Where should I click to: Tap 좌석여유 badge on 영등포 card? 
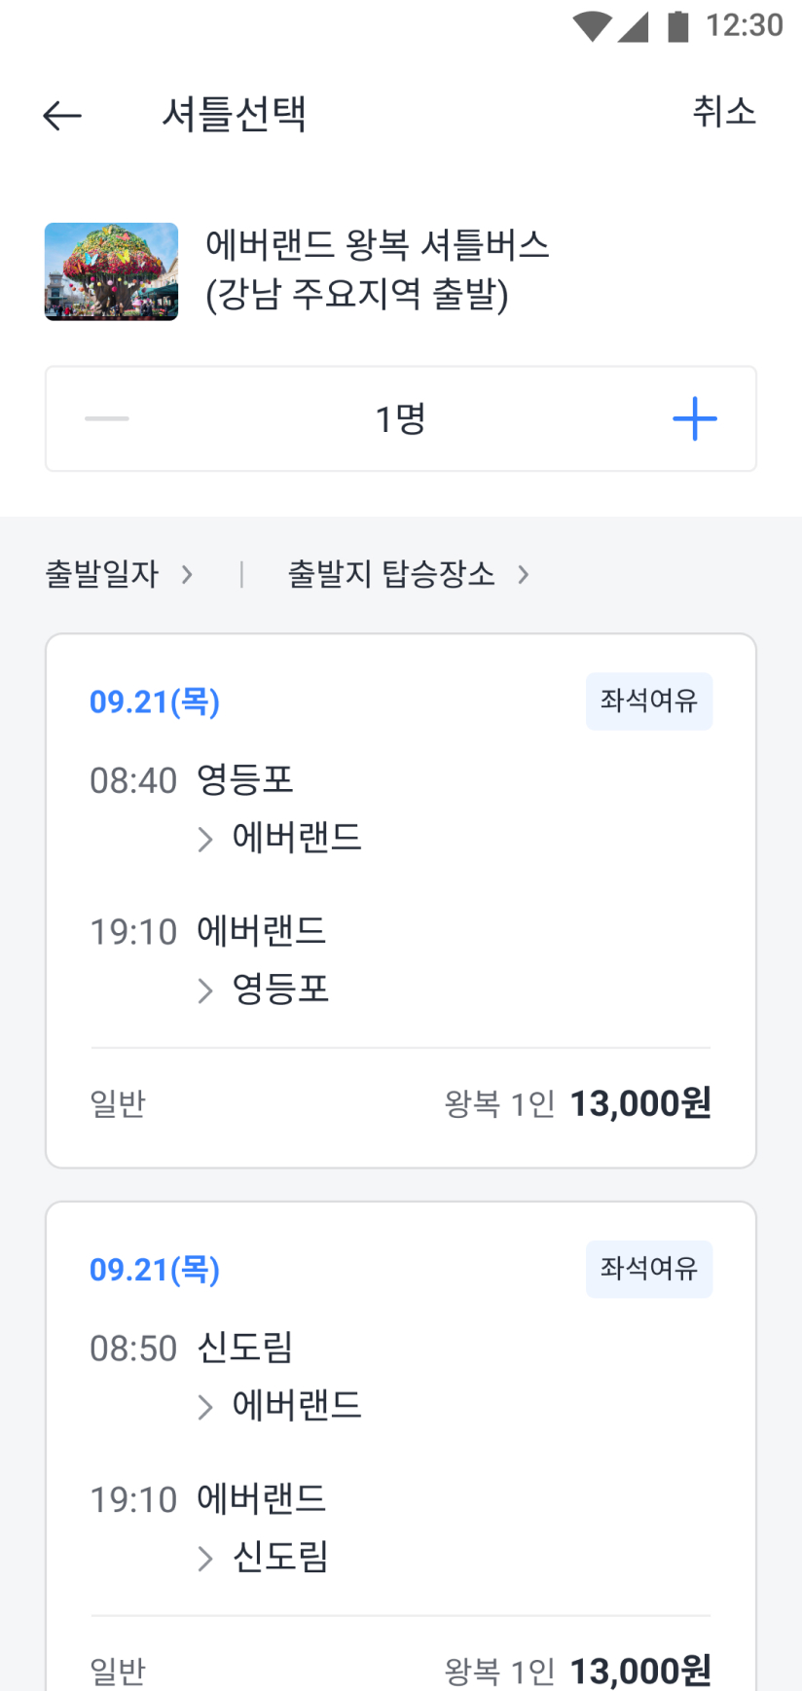(648, 701)
